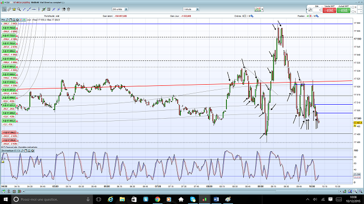Click the green Achat MKT buy button
Screen dimensions: 364x204
pos(343,10)
